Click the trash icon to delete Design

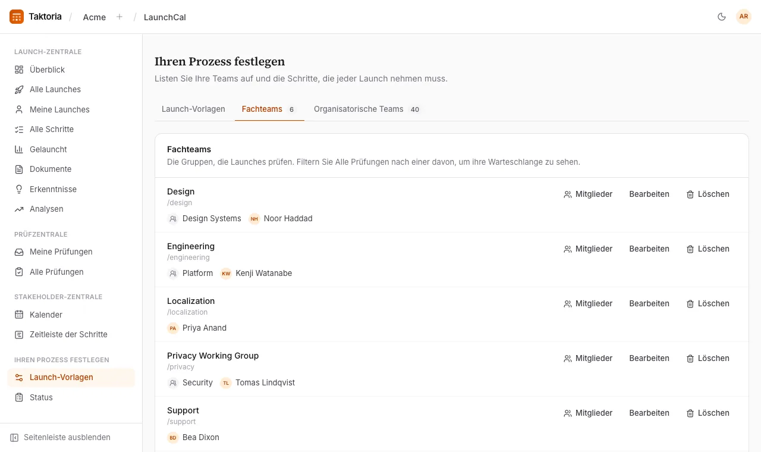690,194
